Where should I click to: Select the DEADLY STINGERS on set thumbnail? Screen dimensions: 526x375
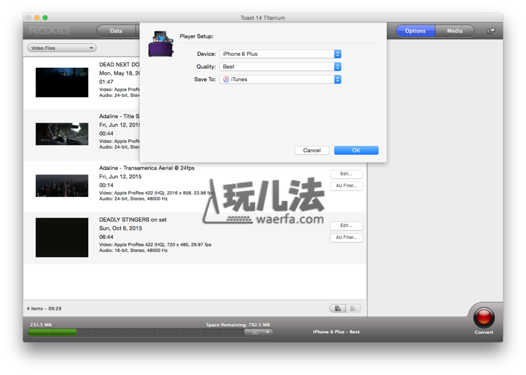62,237
